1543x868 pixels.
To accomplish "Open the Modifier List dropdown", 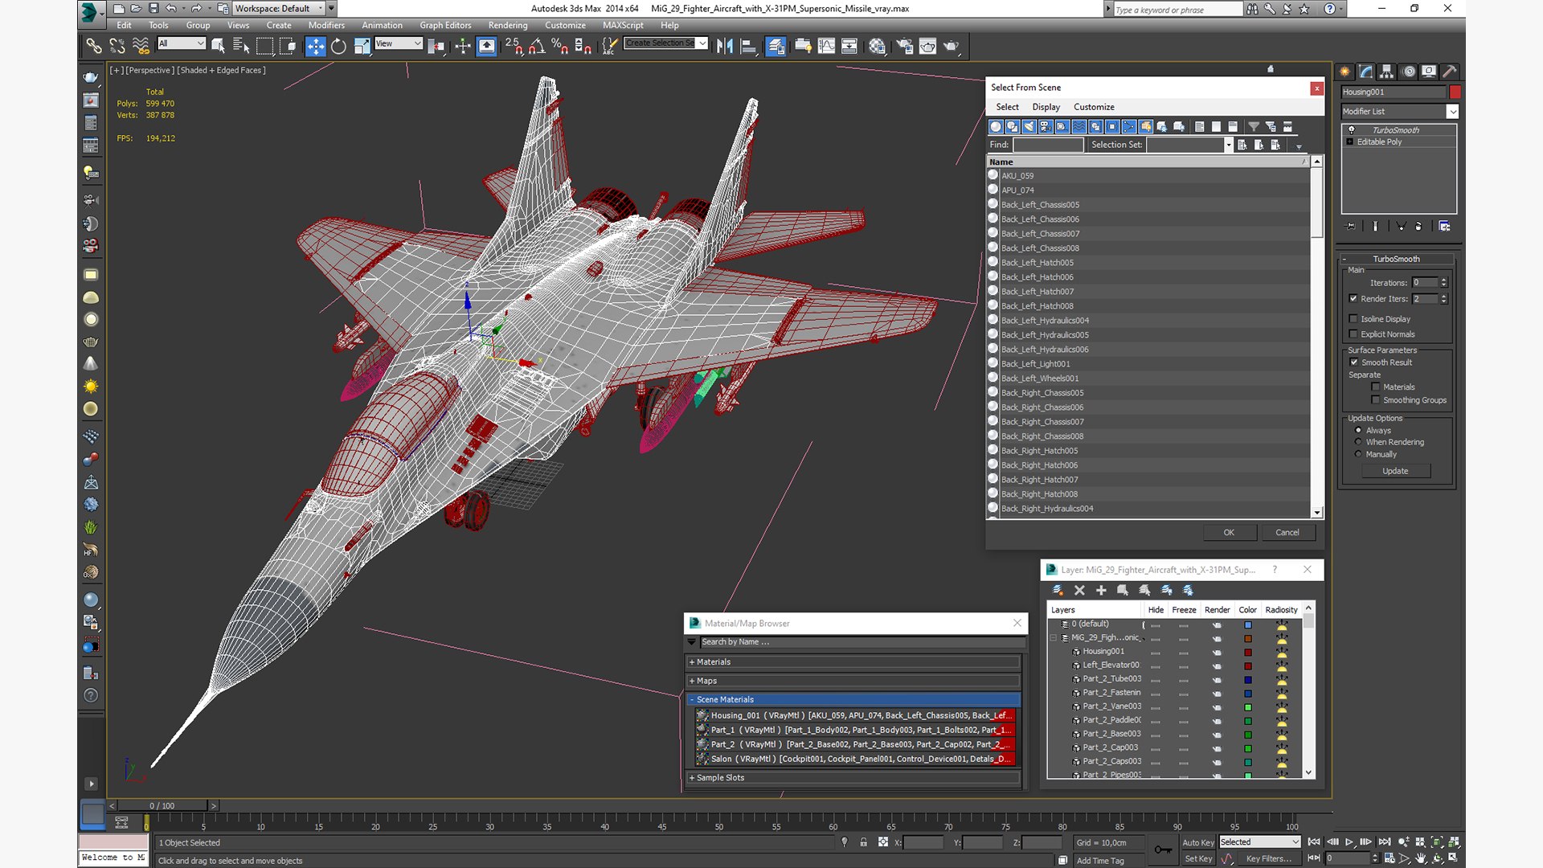I will click(x=1399, y=111).
